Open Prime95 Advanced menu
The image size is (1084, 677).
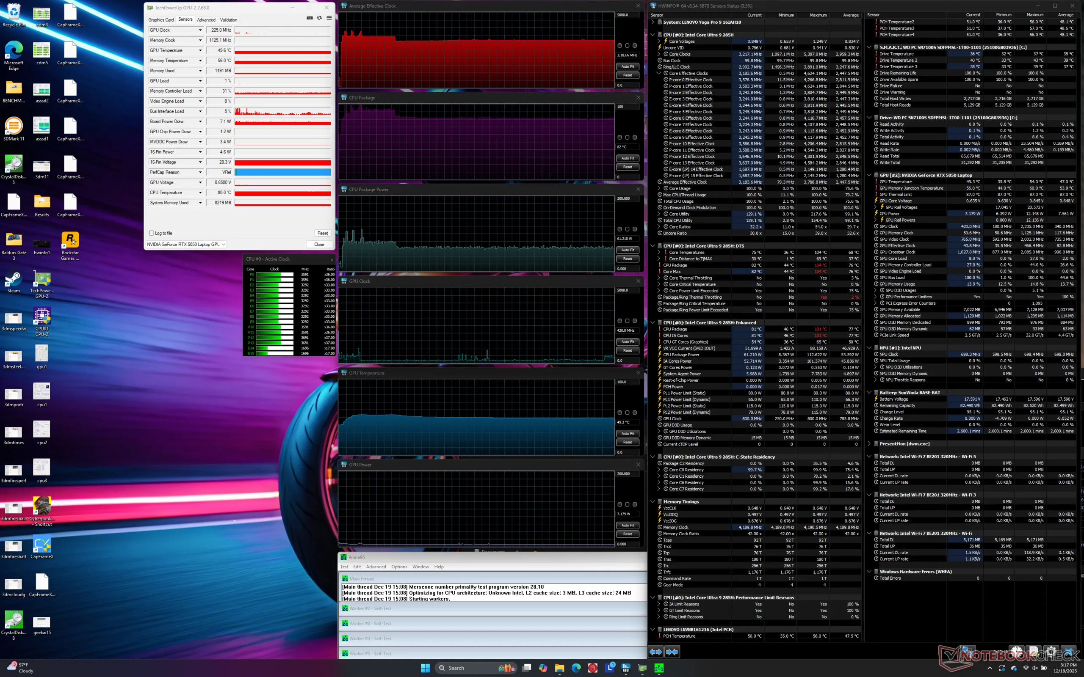[376, 567]
